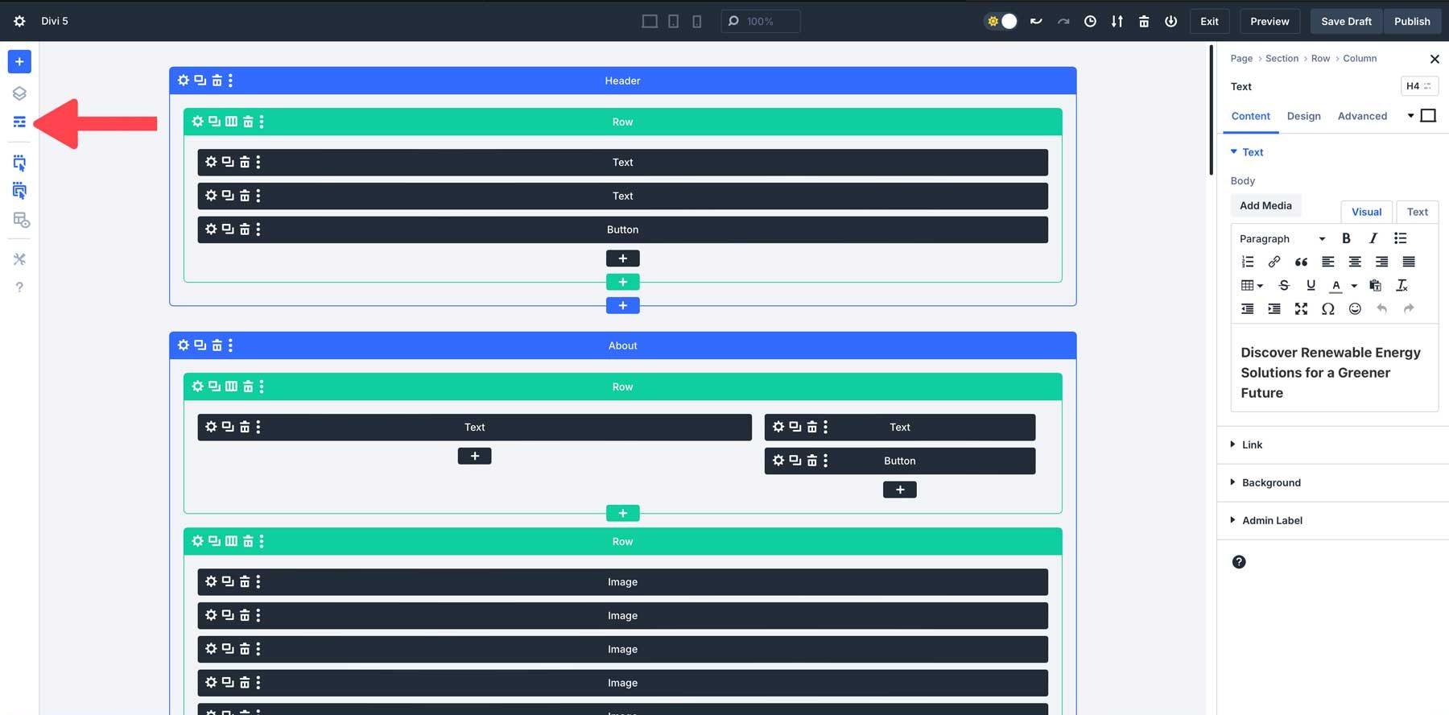
Task: Click the Row breadcrumb
Action: (1320, 58)
